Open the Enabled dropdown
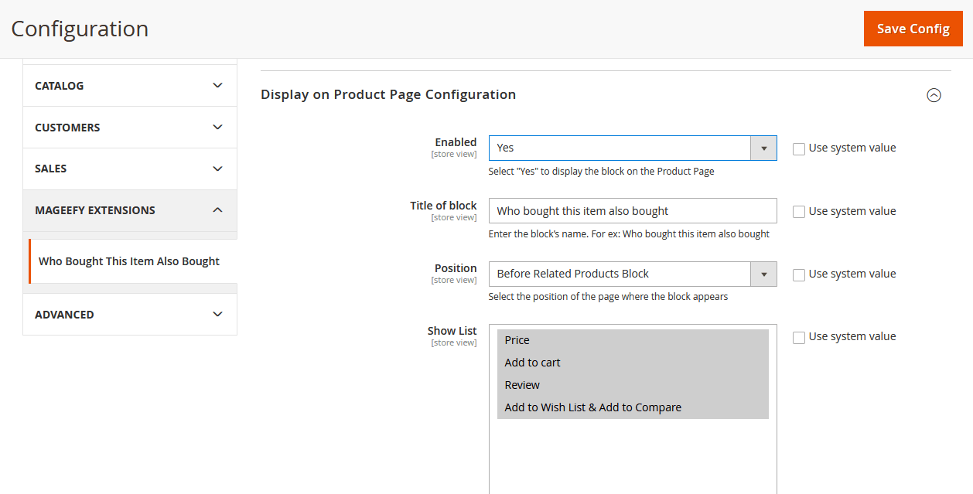The image size is (973, 494). (632, 148)
